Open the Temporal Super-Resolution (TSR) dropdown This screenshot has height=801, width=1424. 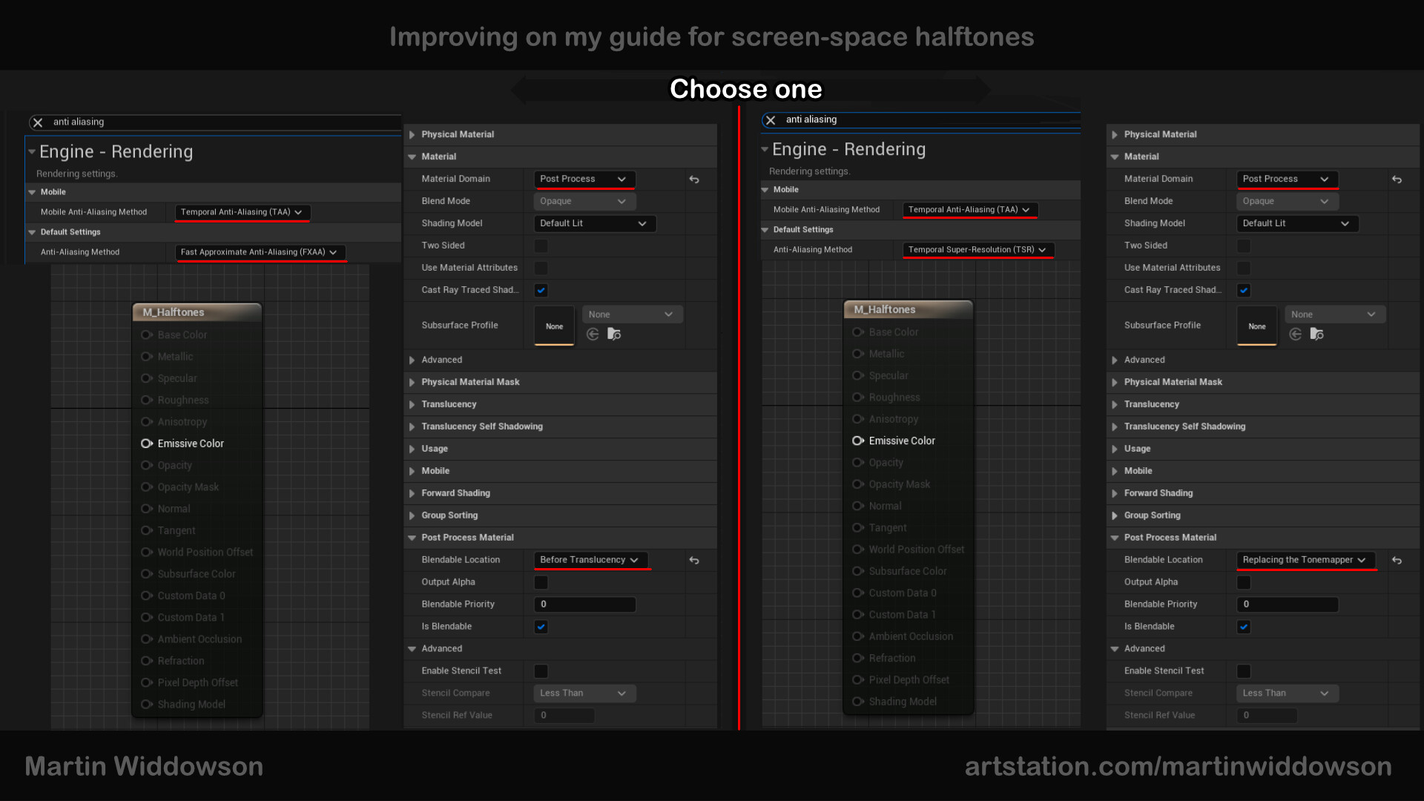[x=978, y=250]
